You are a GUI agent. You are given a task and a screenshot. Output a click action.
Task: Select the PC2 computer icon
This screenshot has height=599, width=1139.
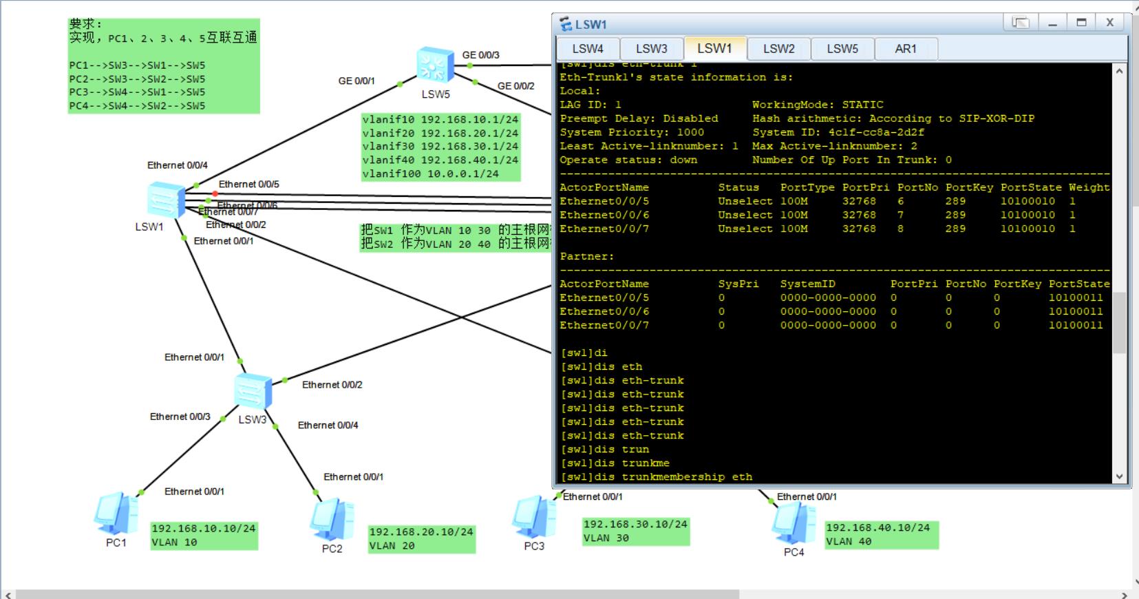click(x=332, y=520)
